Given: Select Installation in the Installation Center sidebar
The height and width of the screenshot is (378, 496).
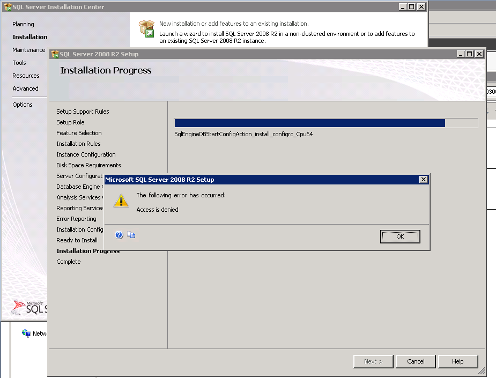Looking at the screenshot, I should pos(30,37).
